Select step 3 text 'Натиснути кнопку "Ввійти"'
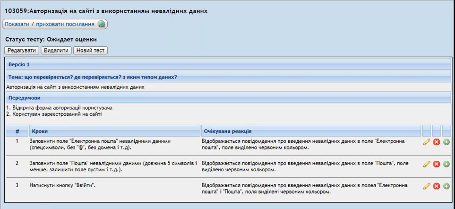This screenshot has height=209, width=455. point(62,185)
